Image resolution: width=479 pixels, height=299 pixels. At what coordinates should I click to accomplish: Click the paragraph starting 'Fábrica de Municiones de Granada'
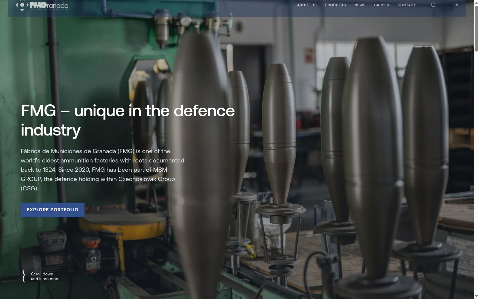102,170
